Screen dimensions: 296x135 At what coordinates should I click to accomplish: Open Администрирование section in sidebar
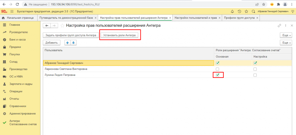(22, 113)
